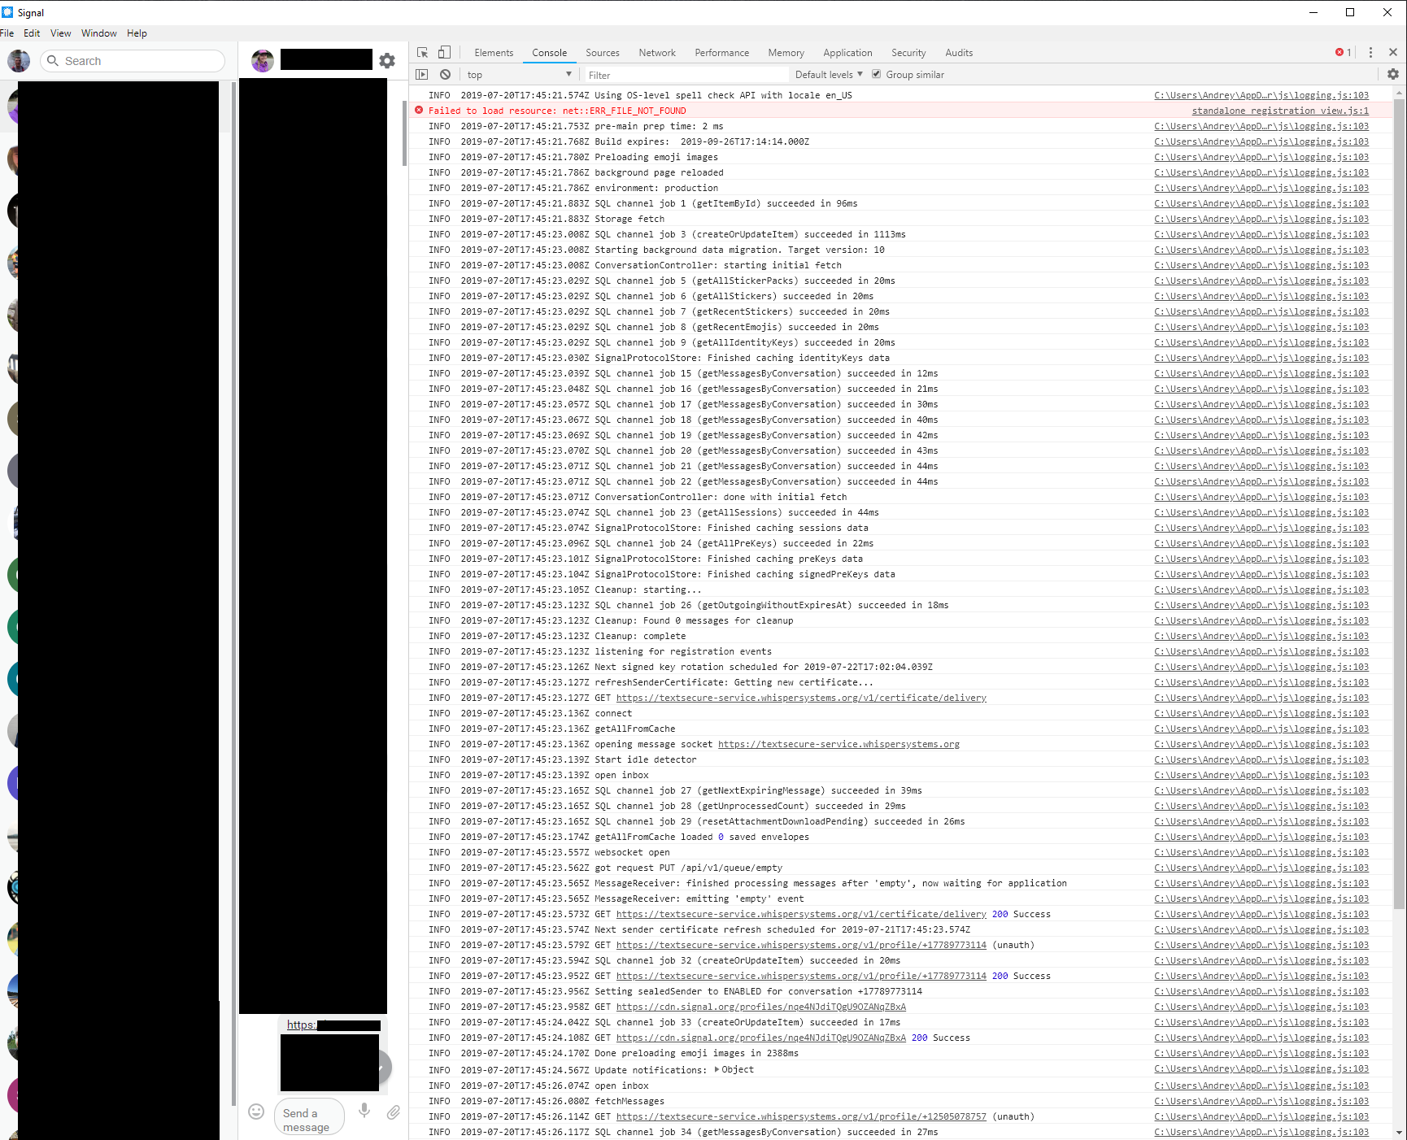The height and width of the screenshot is (1140, 1407).
Task: Click the search magnifier in Signal sidebar
Action: pyautogui.click(x=52, y=61)
